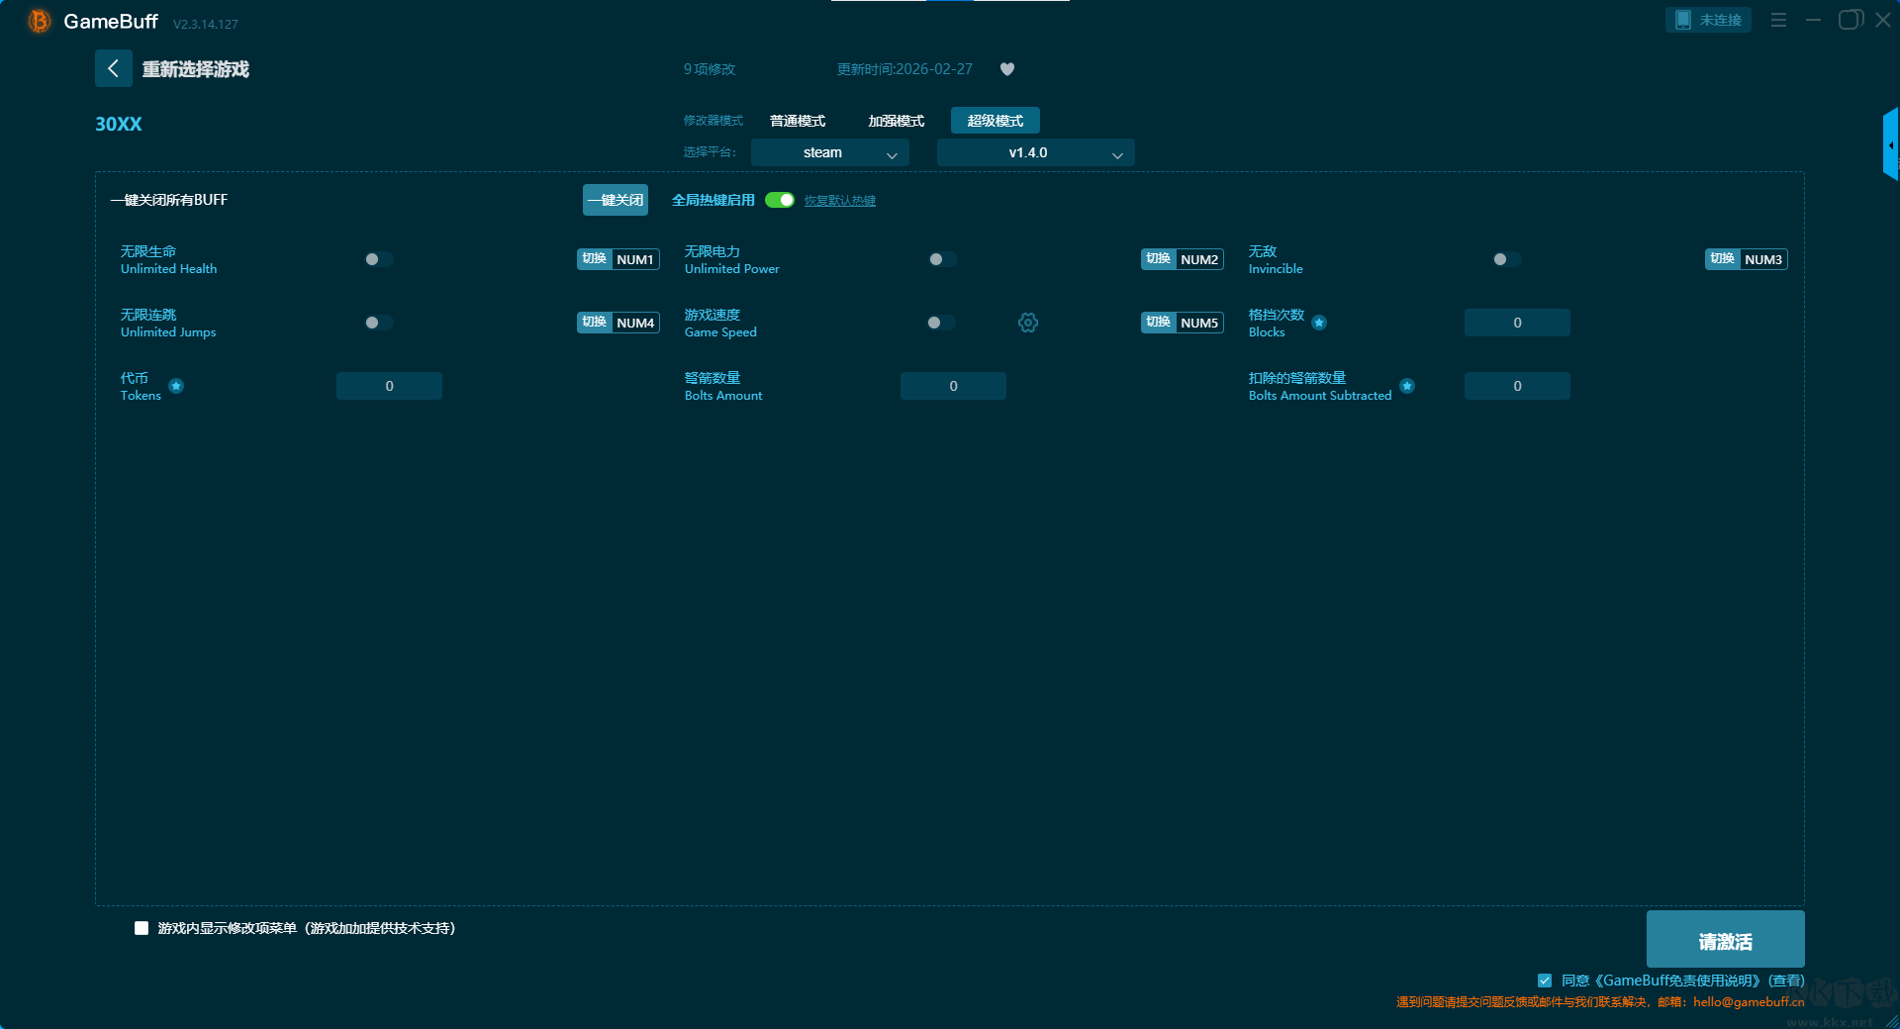Viewport: 1900px width, 1029px height.
Task: Enable the Invincible toggle
Action: [1506, 259]
